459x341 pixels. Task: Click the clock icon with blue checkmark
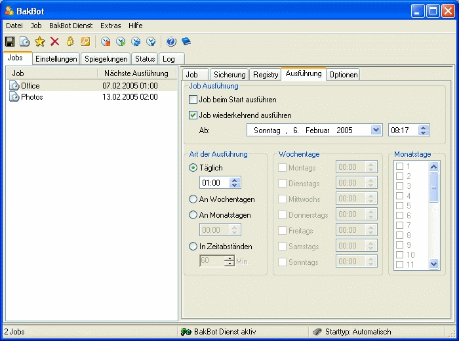click(x=151, y=41)
